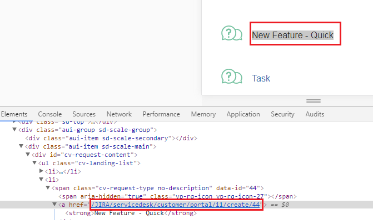Image resolution: width=373 pixels, height=224 pixels.
Task: Open the Audits tab
Action: pyautogui.click(x=315, y=114)
